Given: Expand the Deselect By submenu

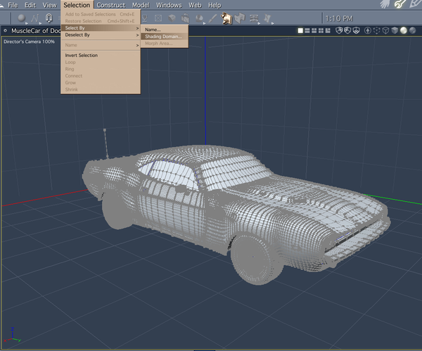Looking at the screenshot, I should 101,35.
